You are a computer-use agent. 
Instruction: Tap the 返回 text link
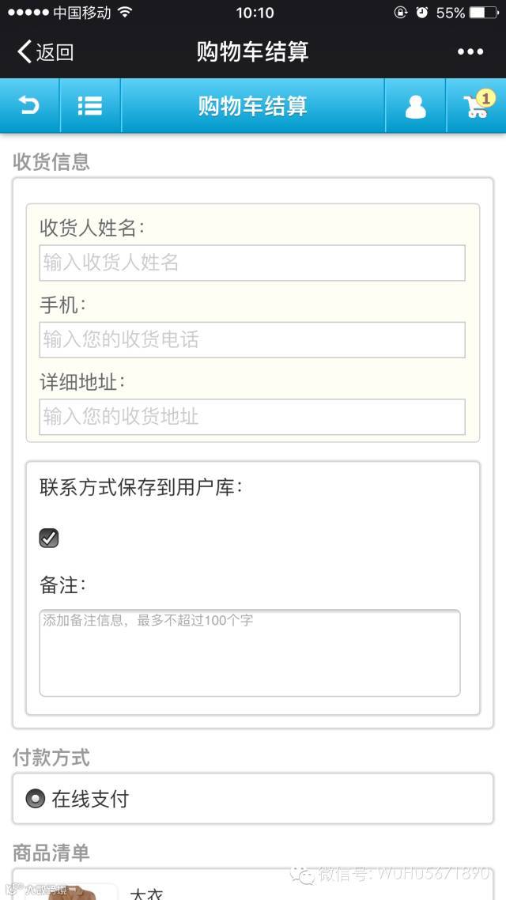[55, 52]
